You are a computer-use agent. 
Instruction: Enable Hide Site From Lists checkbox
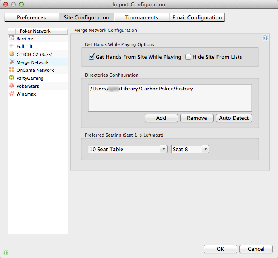pos(188,57)
